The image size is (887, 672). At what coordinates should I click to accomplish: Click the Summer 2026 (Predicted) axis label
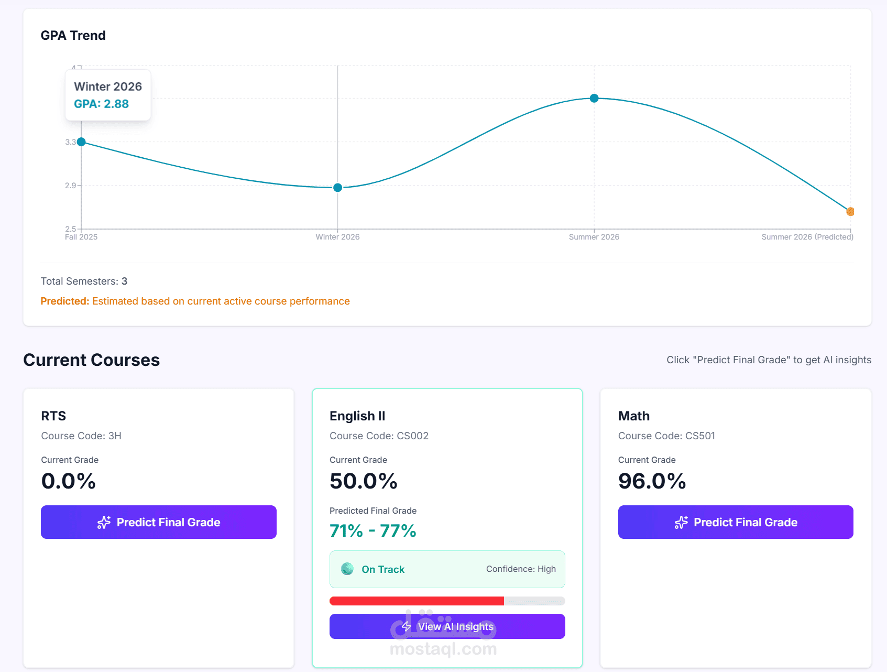coord(807,237)
